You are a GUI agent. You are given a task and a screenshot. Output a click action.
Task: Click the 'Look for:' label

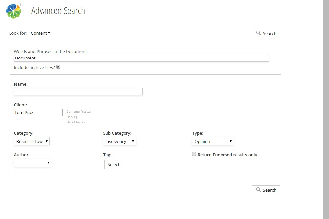18,33
